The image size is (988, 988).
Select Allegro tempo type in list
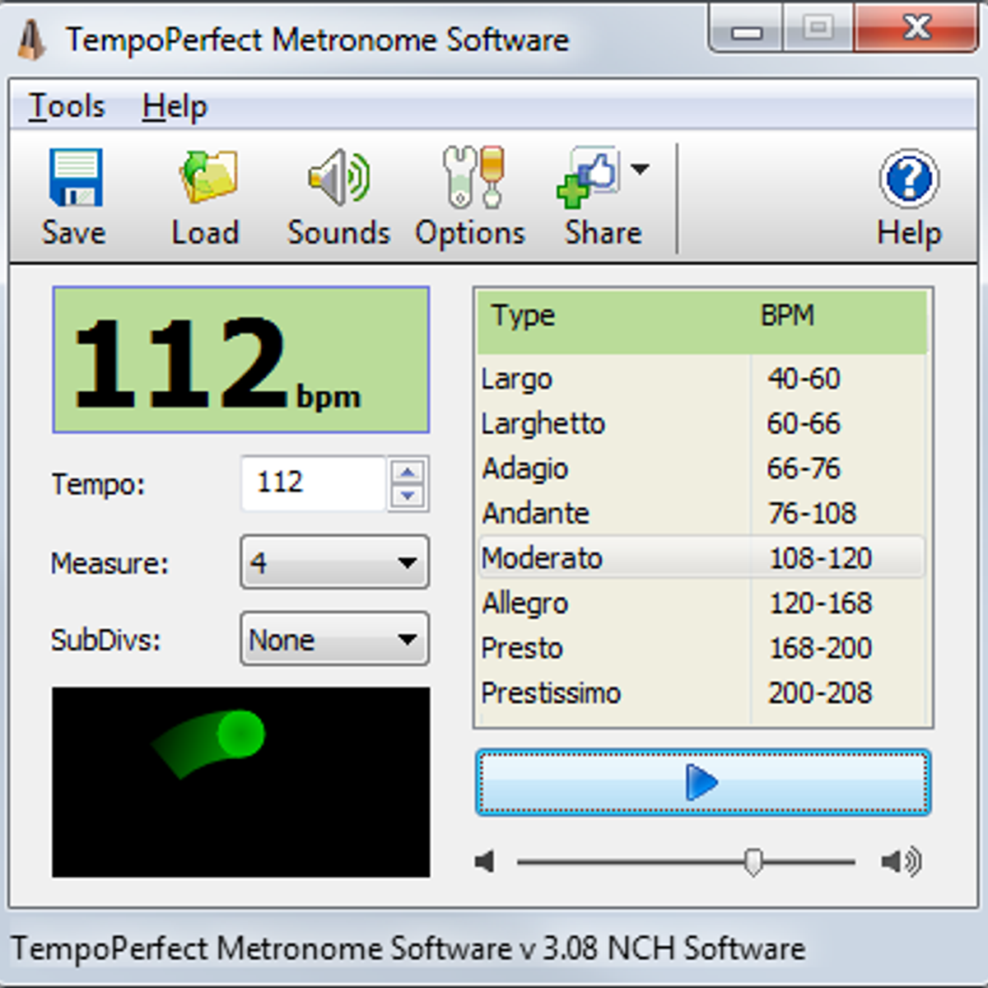pos(525,603)
